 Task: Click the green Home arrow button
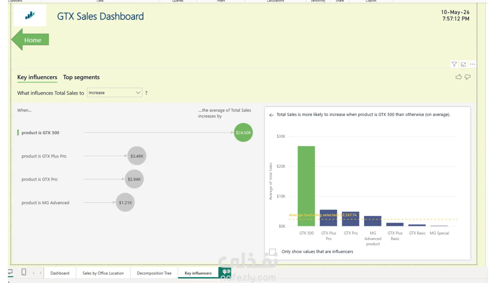(x=30, y=40)
